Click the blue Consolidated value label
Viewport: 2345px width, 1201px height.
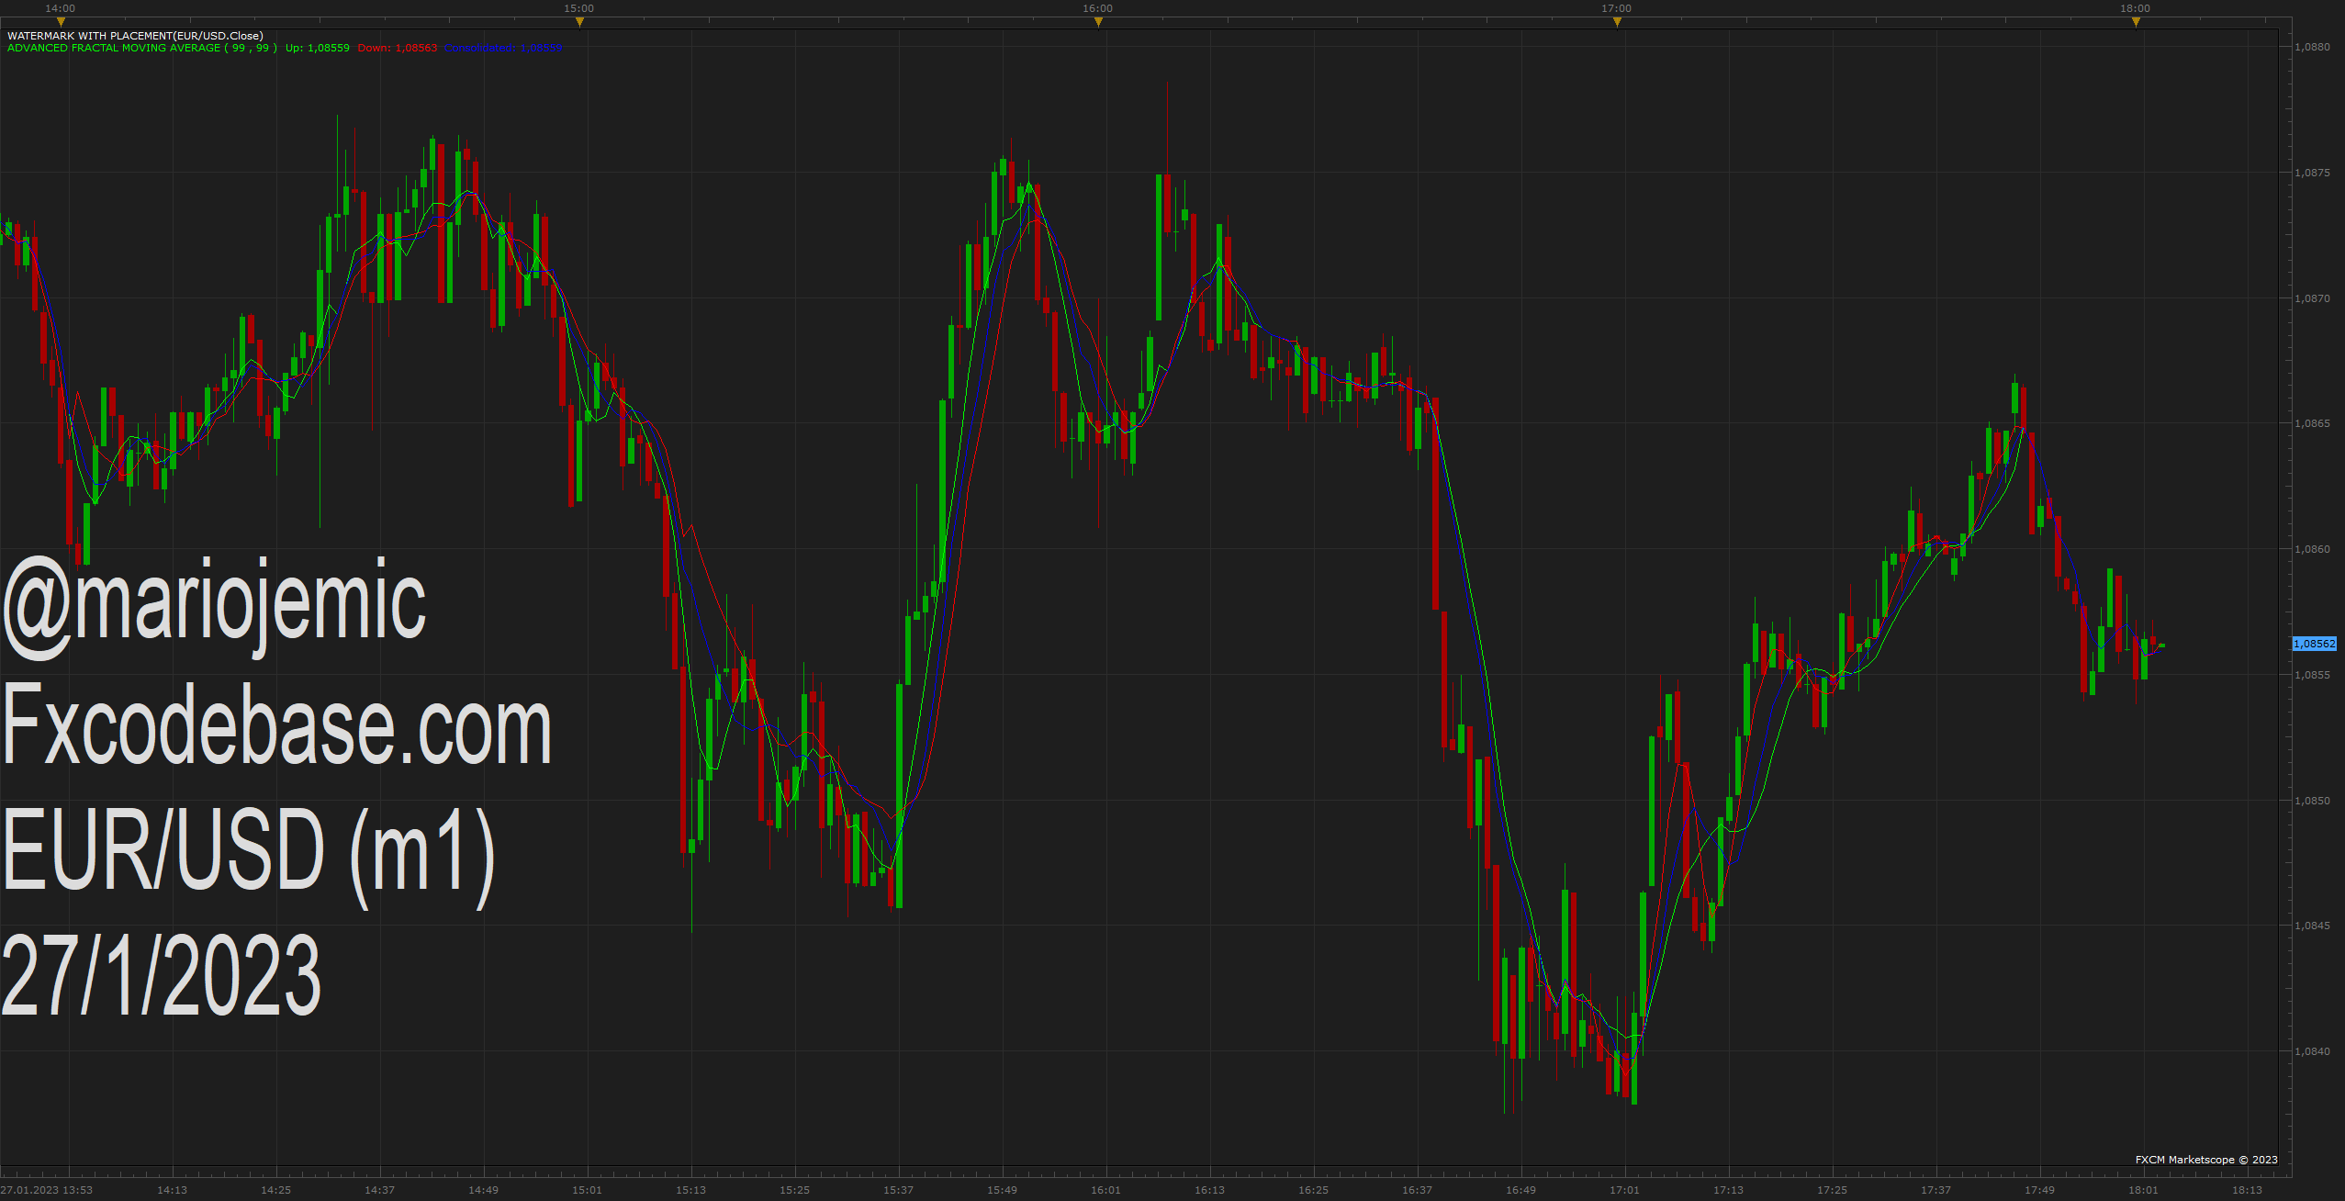click(503, 48)
